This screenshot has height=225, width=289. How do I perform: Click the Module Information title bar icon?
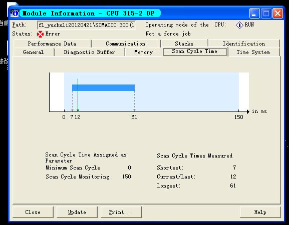pos(15,13)
